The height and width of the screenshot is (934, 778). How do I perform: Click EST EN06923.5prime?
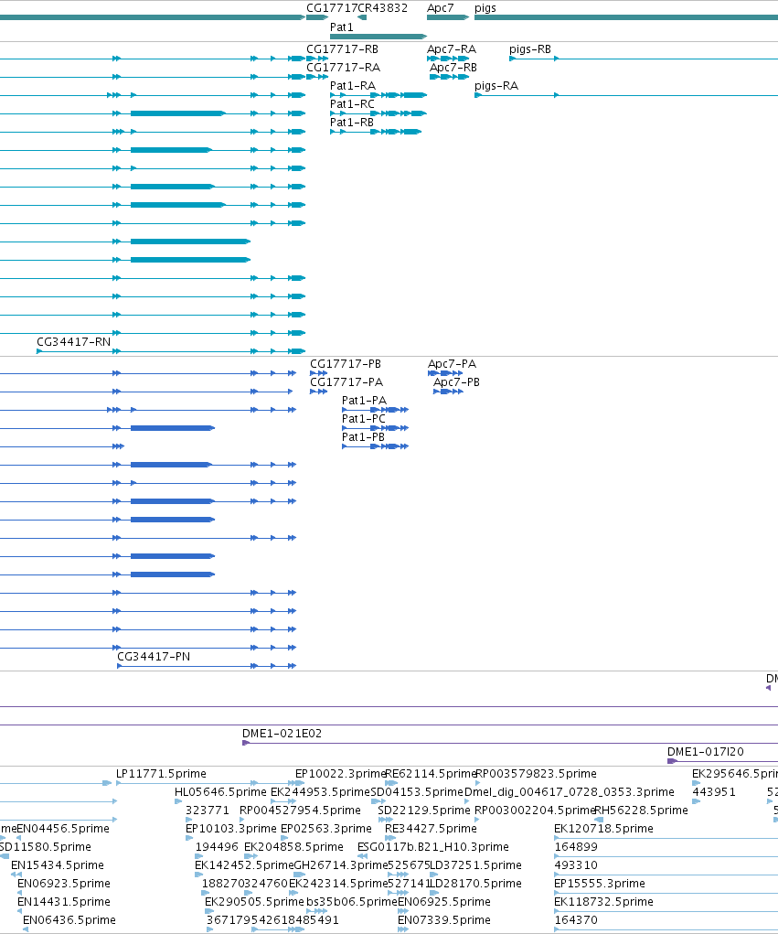(64, 884)
